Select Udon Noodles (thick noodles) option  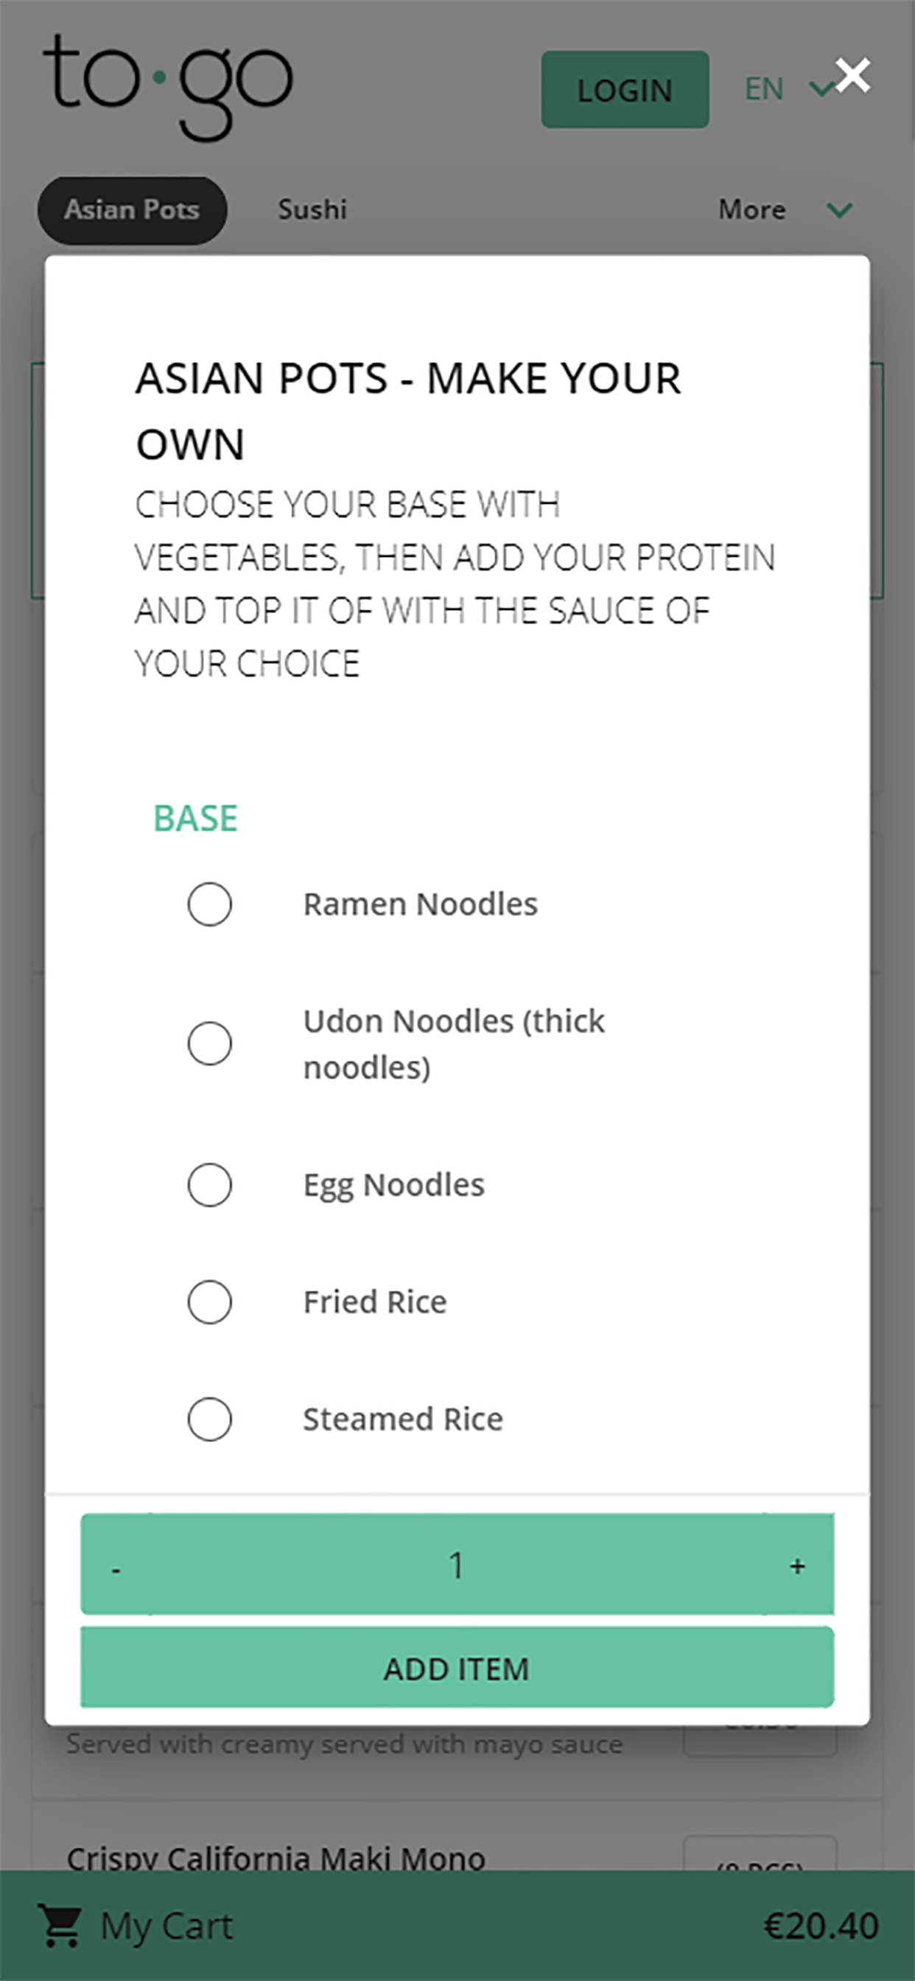(210, 1044)
